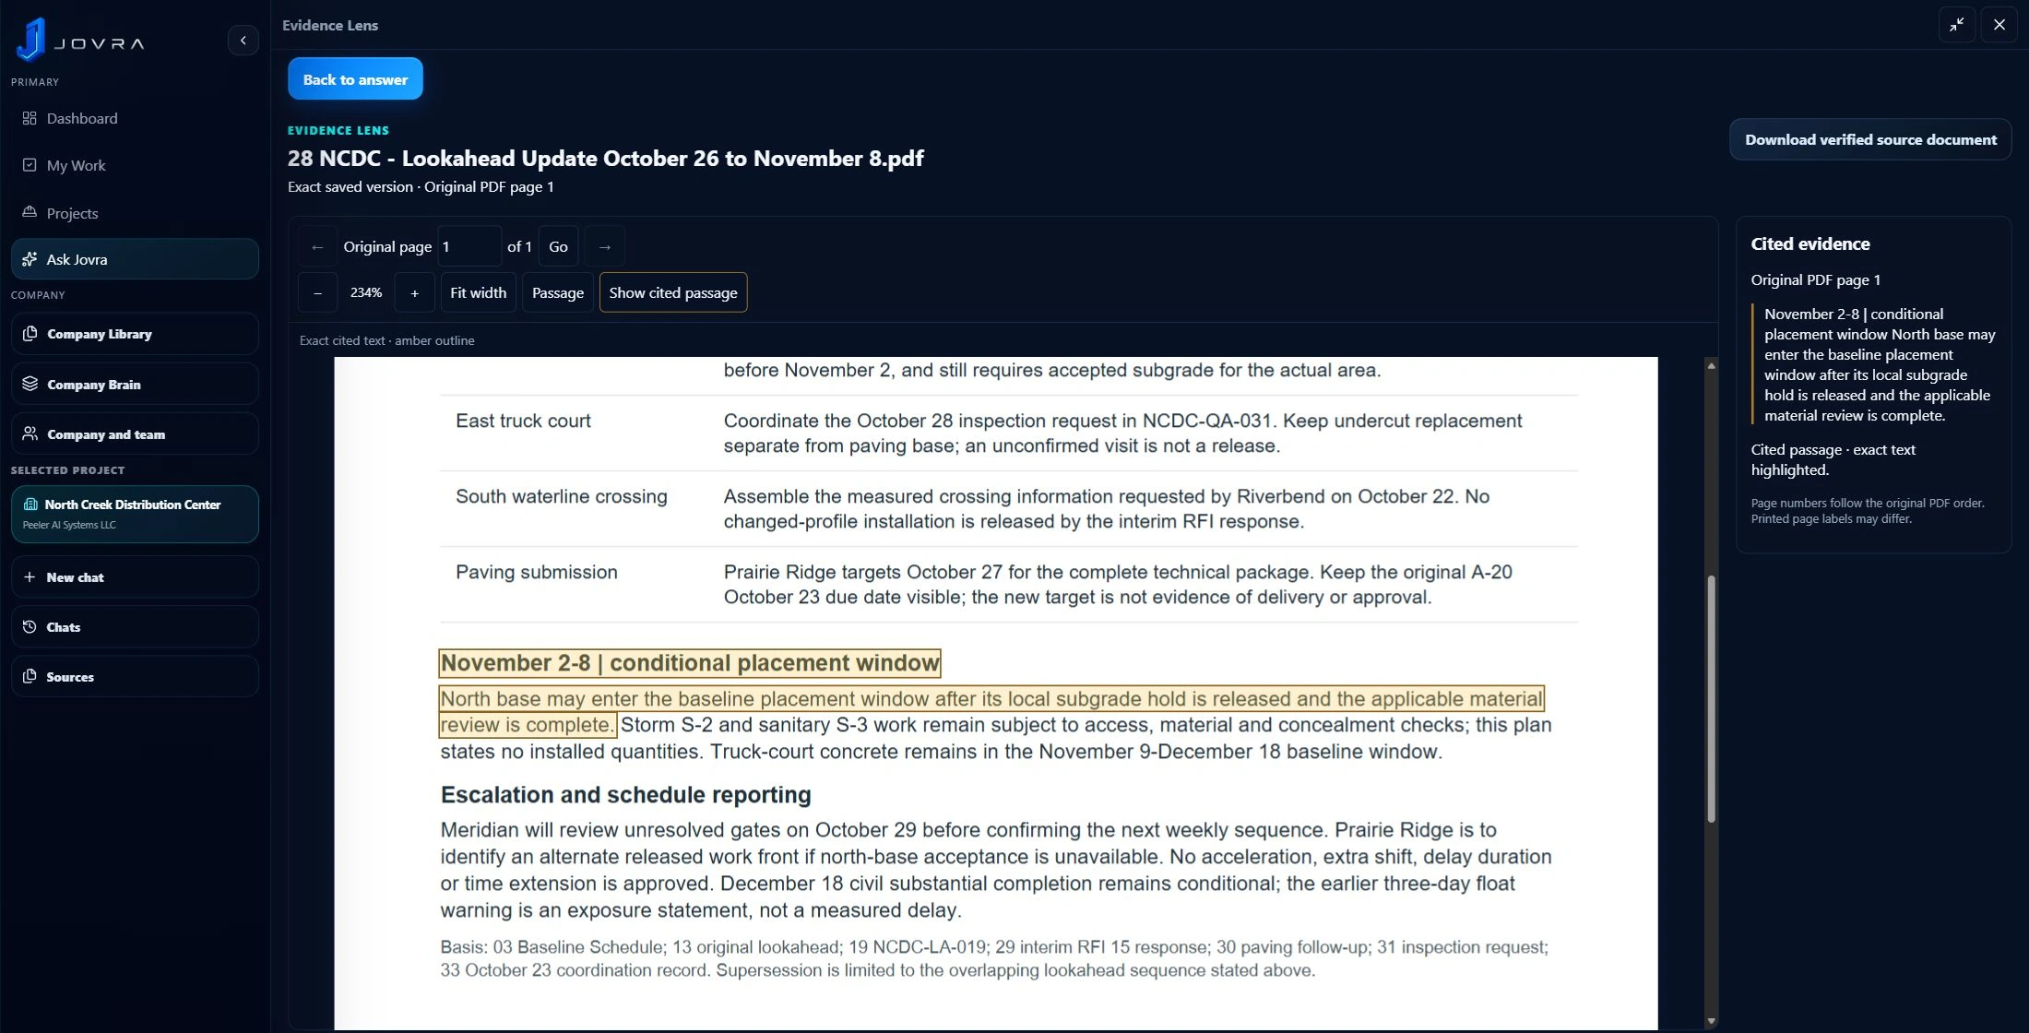Screen dimensions: 2029x1033
Task: Open Dashboard menu item label
Action: [x=82, y=118]
